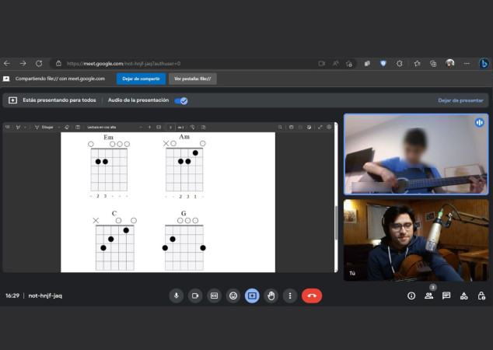This screenshot has height=350, width=493.
Task: Search within the PDF document
Action: coord(280,127)
